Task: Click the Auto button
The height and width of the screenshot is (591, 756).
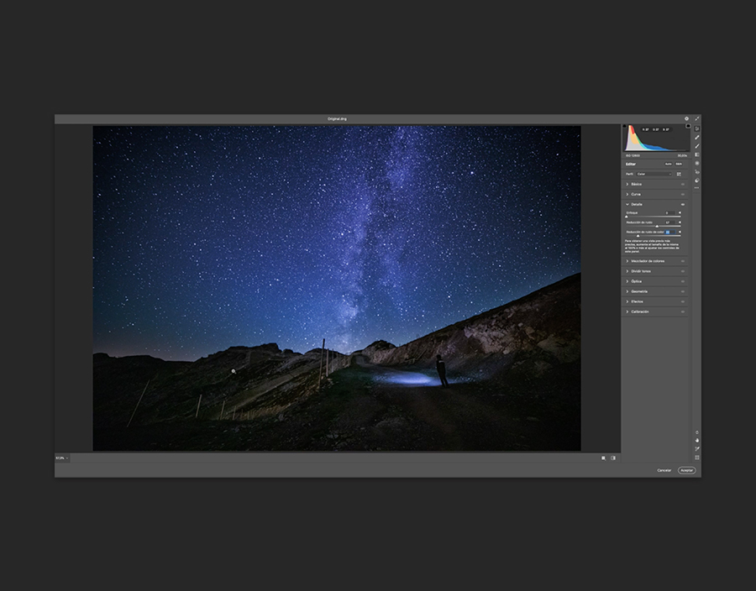Action: coord(669,165)
